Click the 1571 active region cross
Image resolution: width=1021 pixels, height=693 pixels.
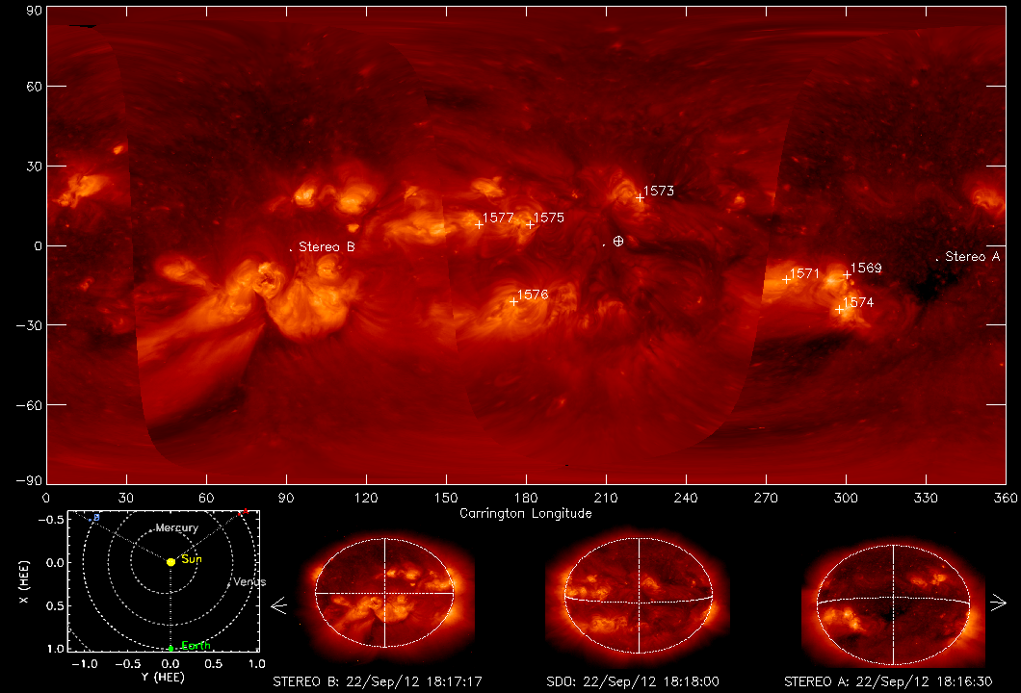[786, 279]
